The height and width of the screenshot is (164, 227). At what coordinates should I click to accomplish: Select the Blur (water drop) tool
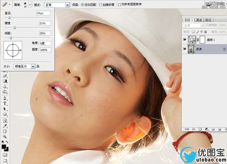click(x=5, y=86)
